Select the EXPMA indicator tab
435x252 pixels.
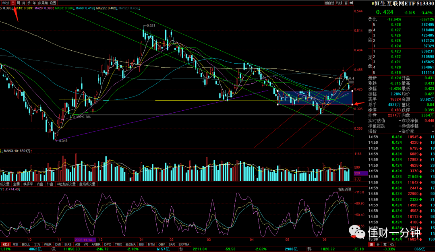tap(184, 244)
